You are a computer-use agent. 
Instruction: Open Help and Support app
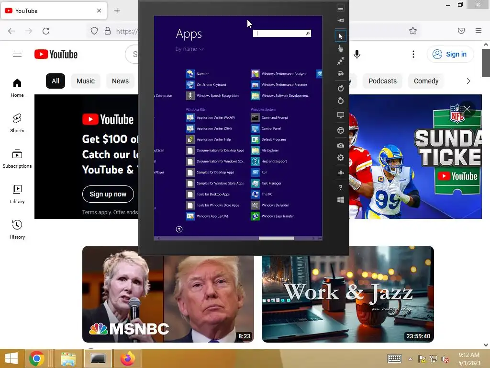269,161
